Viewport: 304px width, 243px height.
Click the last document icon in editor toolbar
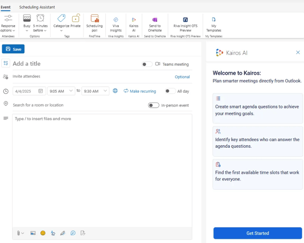tap(83, 233)
